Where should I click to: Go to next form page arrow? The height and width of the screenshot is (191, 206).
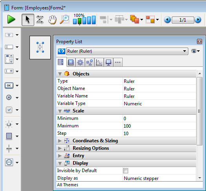pyautogui.click(x=198, y=20)
